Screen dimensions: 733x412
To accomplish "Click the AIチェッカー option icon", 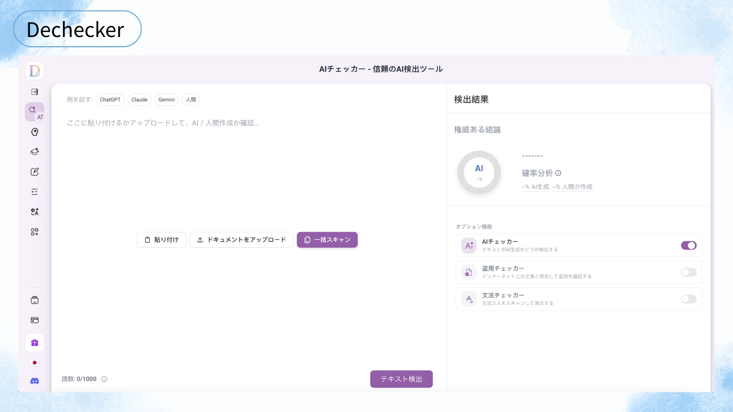I will tap(469, 246).
